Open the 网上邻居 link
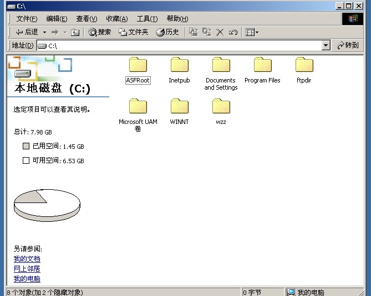The height and width of the screenshot is (296, 371). [27, 269]
